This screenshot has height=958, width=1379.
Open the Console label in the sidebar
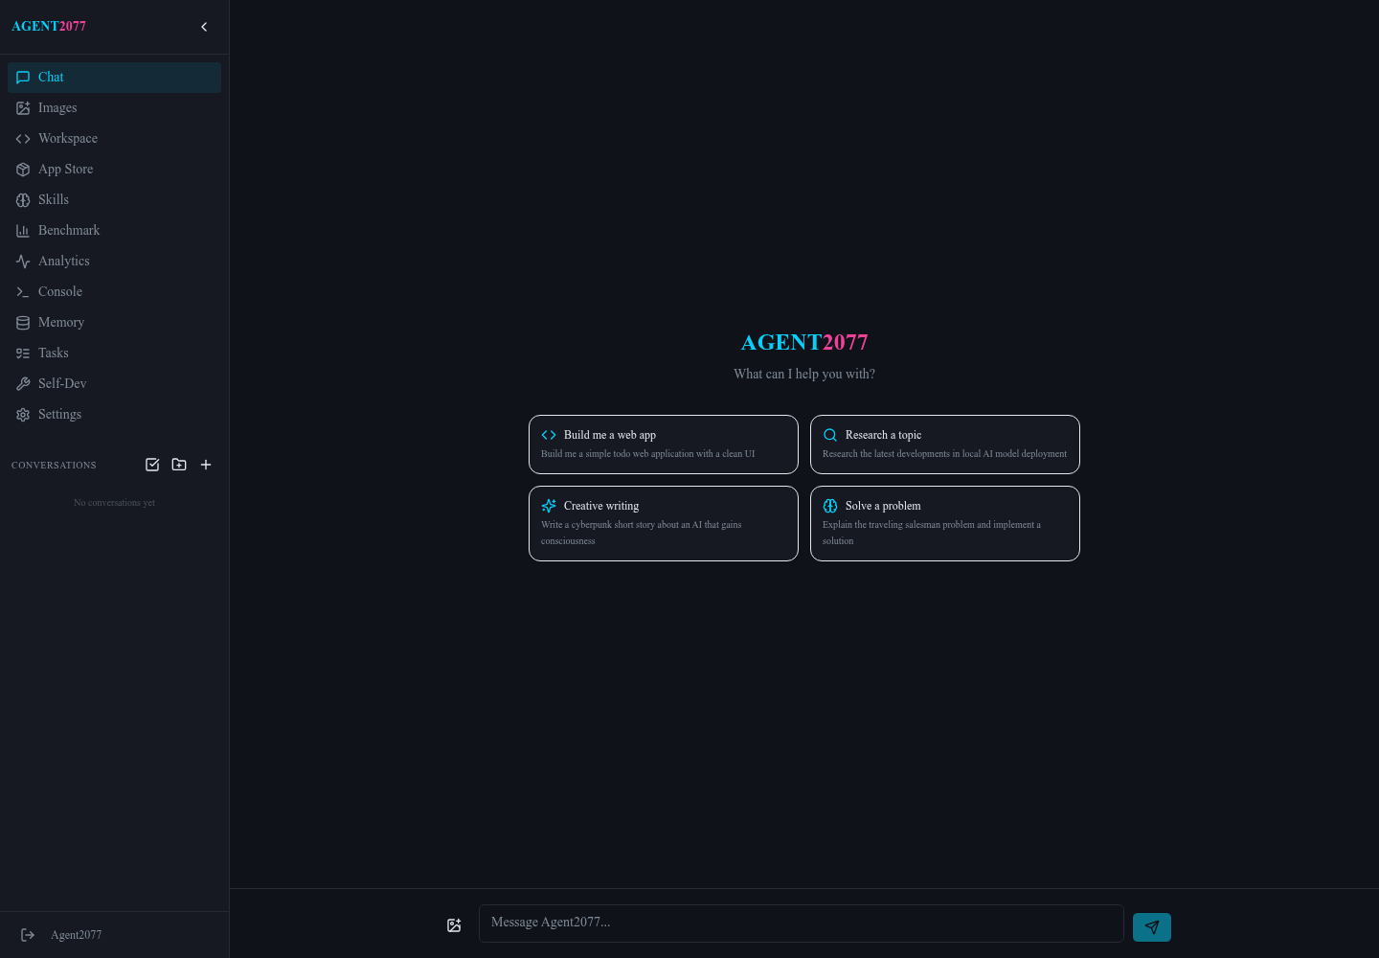pyautogui.click(x=60, y=292)
